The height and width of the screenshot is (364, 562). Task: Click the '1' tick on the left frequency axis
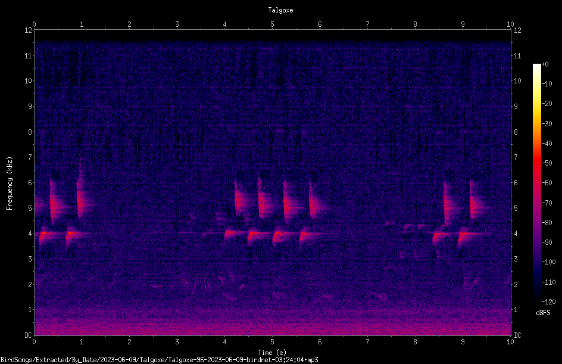pos(30,310)
